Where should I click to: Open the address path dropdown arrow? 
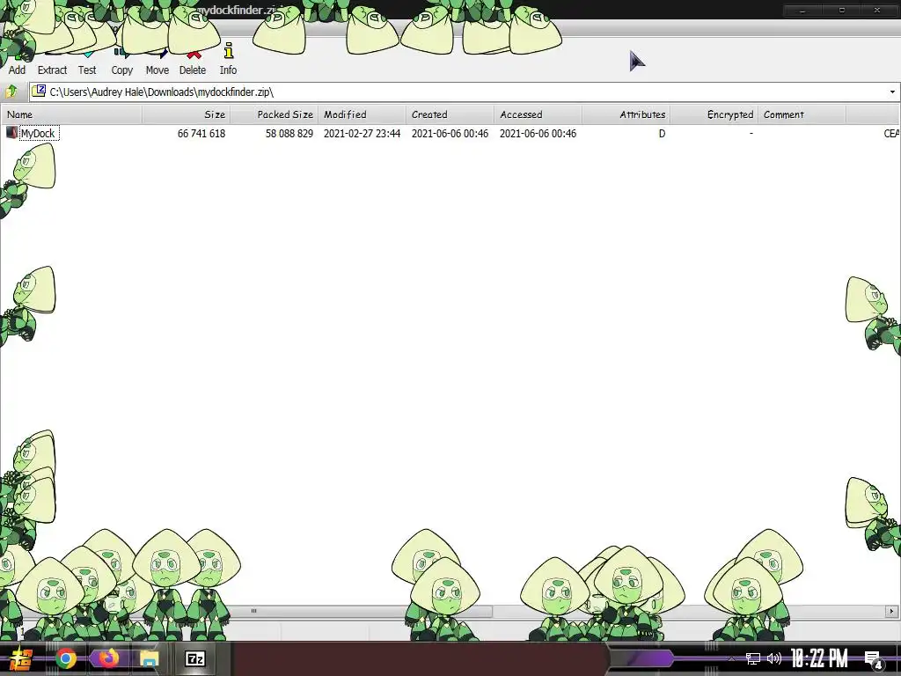coord(892,92)
